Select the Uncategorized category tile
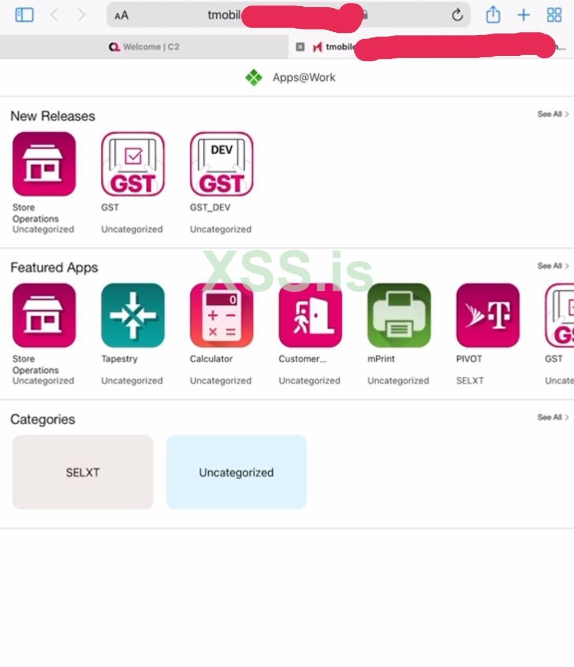The width and height of the screenshot is (574, 667). coord(236,472)
